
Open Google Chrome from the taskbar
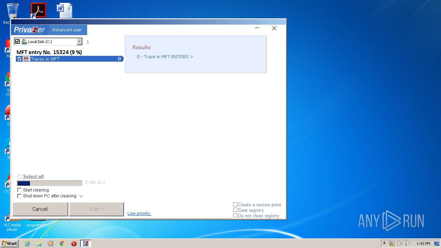point(62,244)
